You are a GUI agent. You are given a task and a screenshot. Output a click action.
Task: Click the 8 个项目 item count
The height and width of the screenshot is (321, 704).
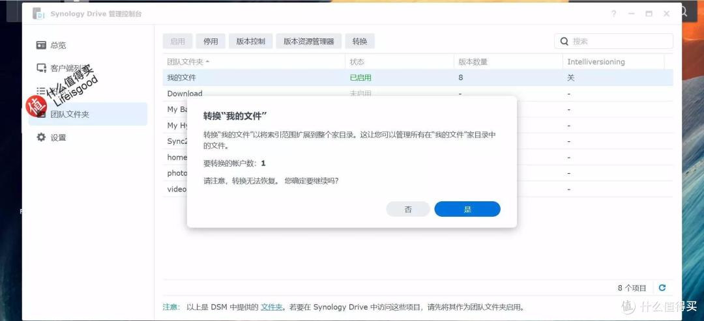632,288
